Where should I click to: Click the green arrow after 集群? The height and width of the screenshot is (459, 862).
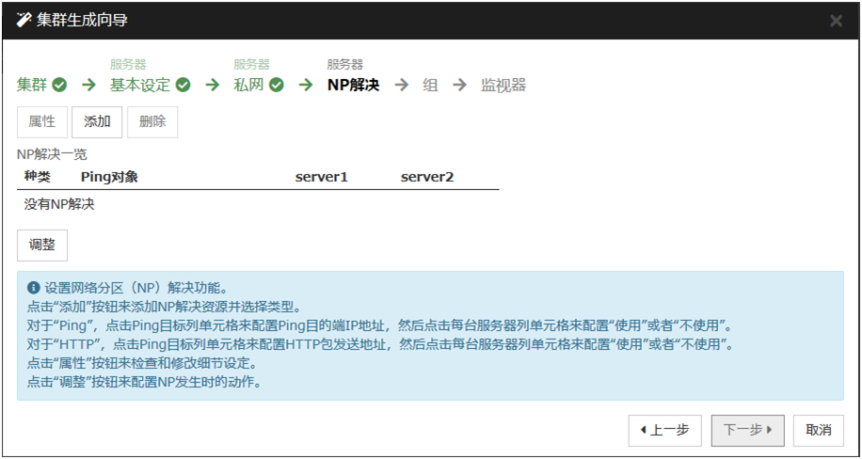(88, 86)
